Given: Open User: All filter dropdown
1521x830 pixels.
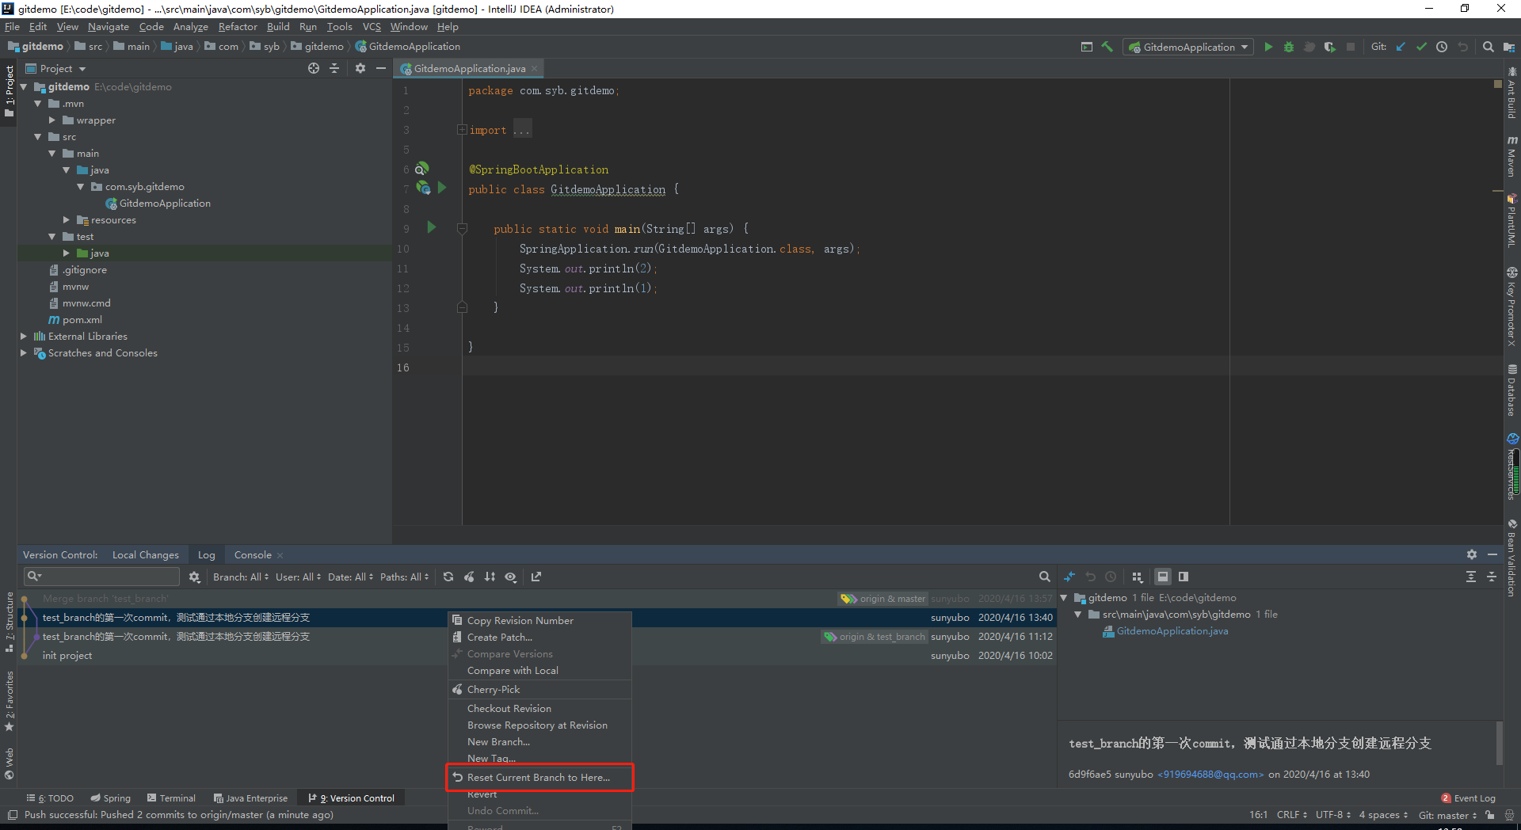Looking at the screenshot, I should click(x=298, y=577).
